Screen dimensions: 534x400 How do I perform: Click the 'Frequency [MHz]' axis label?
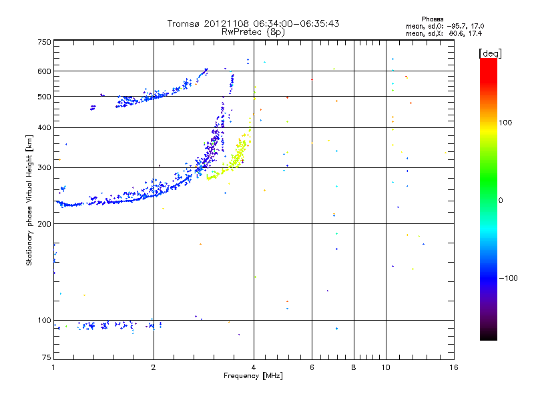point(253,375)
